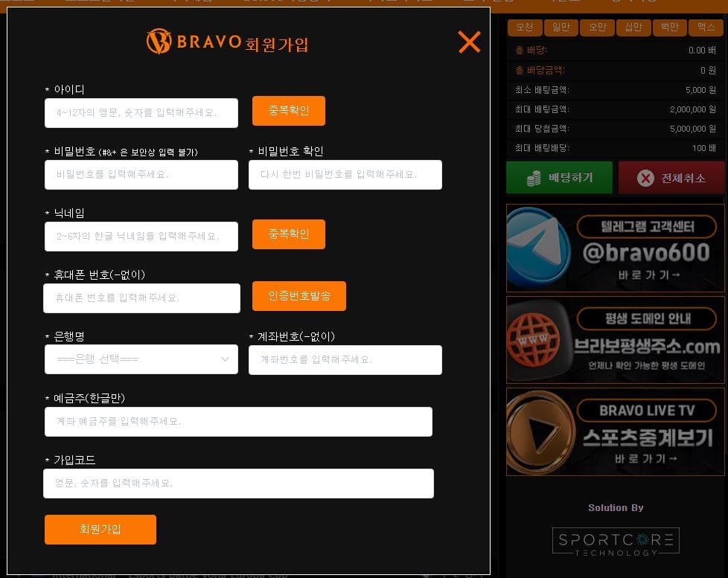Click the 비밀번호 확인 input field

pos(345,174)
